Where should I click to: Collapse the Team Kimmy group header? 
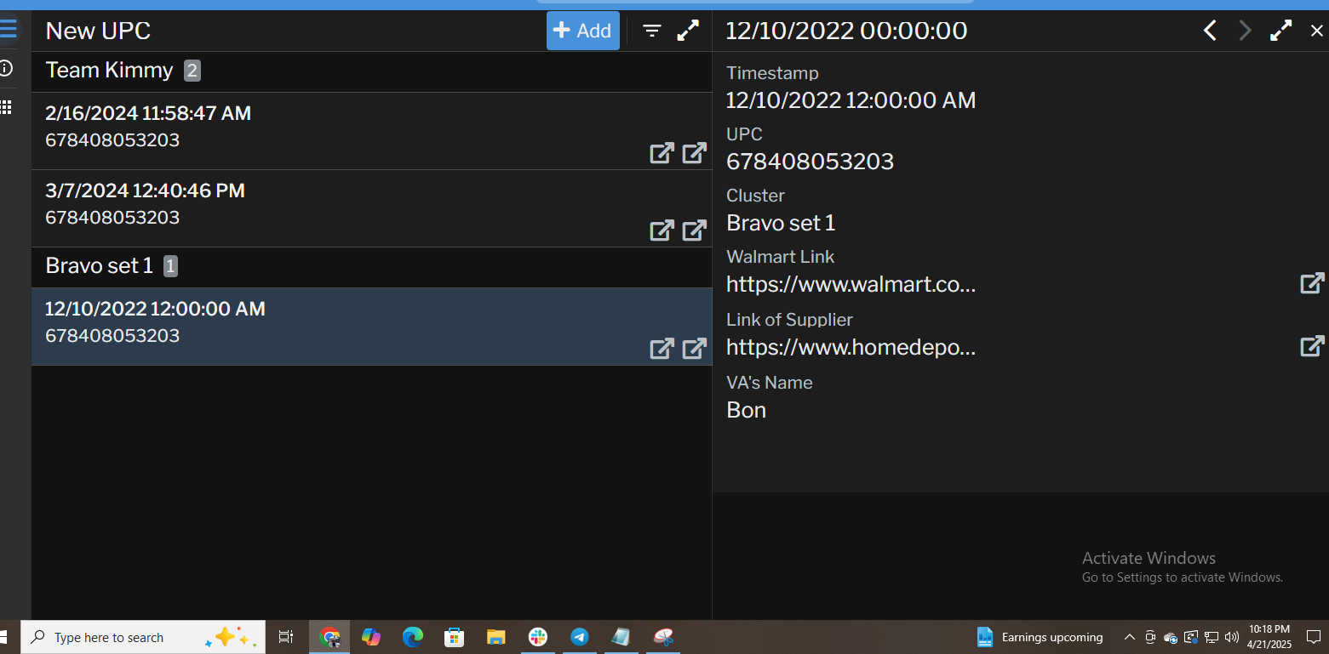point(110,71)
